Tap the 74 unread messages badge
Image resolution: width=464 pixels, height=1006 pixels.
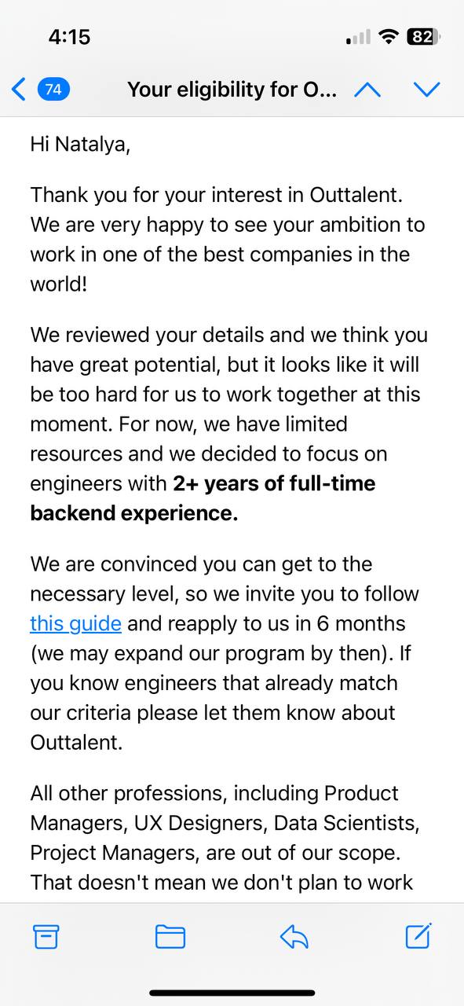(x=53, y=90)
